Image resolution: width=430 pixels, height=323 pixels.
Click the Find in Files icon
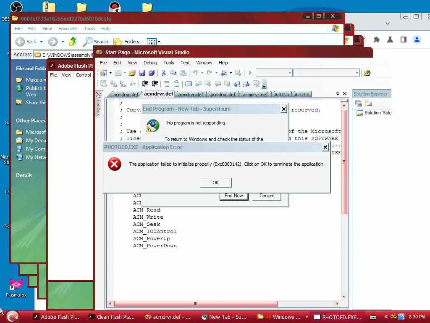point(367,73)
